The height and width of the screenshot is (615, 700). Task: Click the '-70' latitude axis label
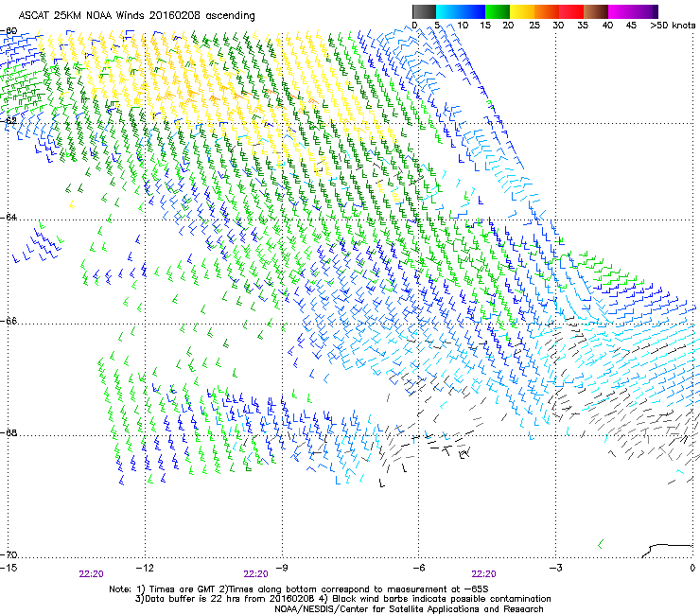(x=9, y=554)
